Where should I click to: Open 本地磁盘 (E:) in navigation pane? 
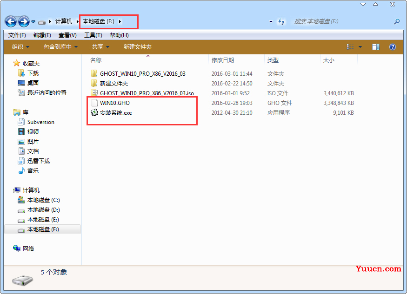[x=43, y=220]
